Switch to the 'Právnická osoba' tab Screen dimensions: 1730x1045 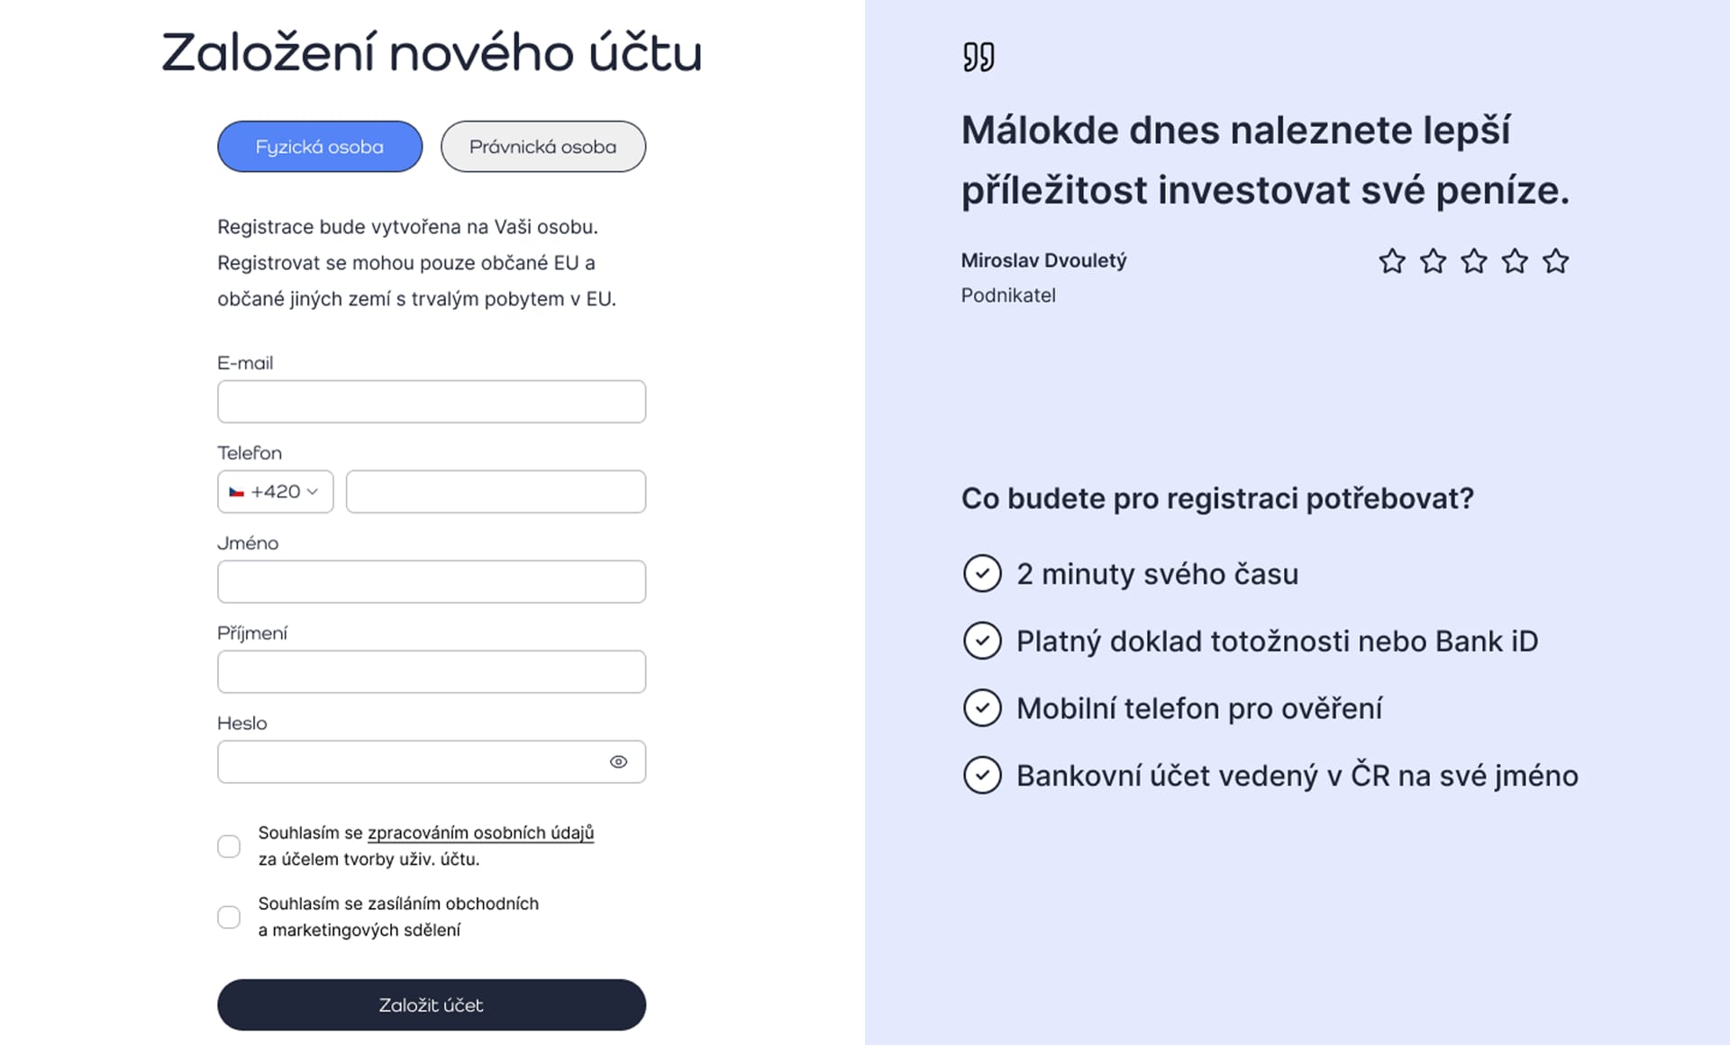(542, 147)
